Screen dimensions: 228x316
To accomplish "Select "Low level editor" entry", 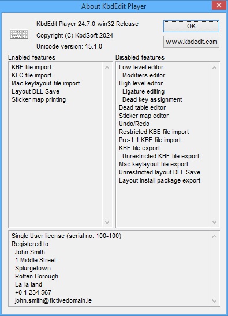I will [x=141, y=67].
